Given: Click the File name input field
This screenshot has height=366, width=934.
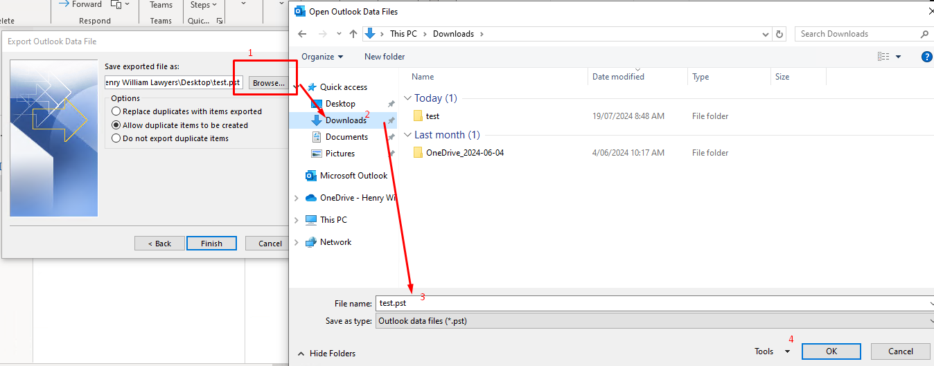Looking at the screenshot, I should tap(651, 303).
